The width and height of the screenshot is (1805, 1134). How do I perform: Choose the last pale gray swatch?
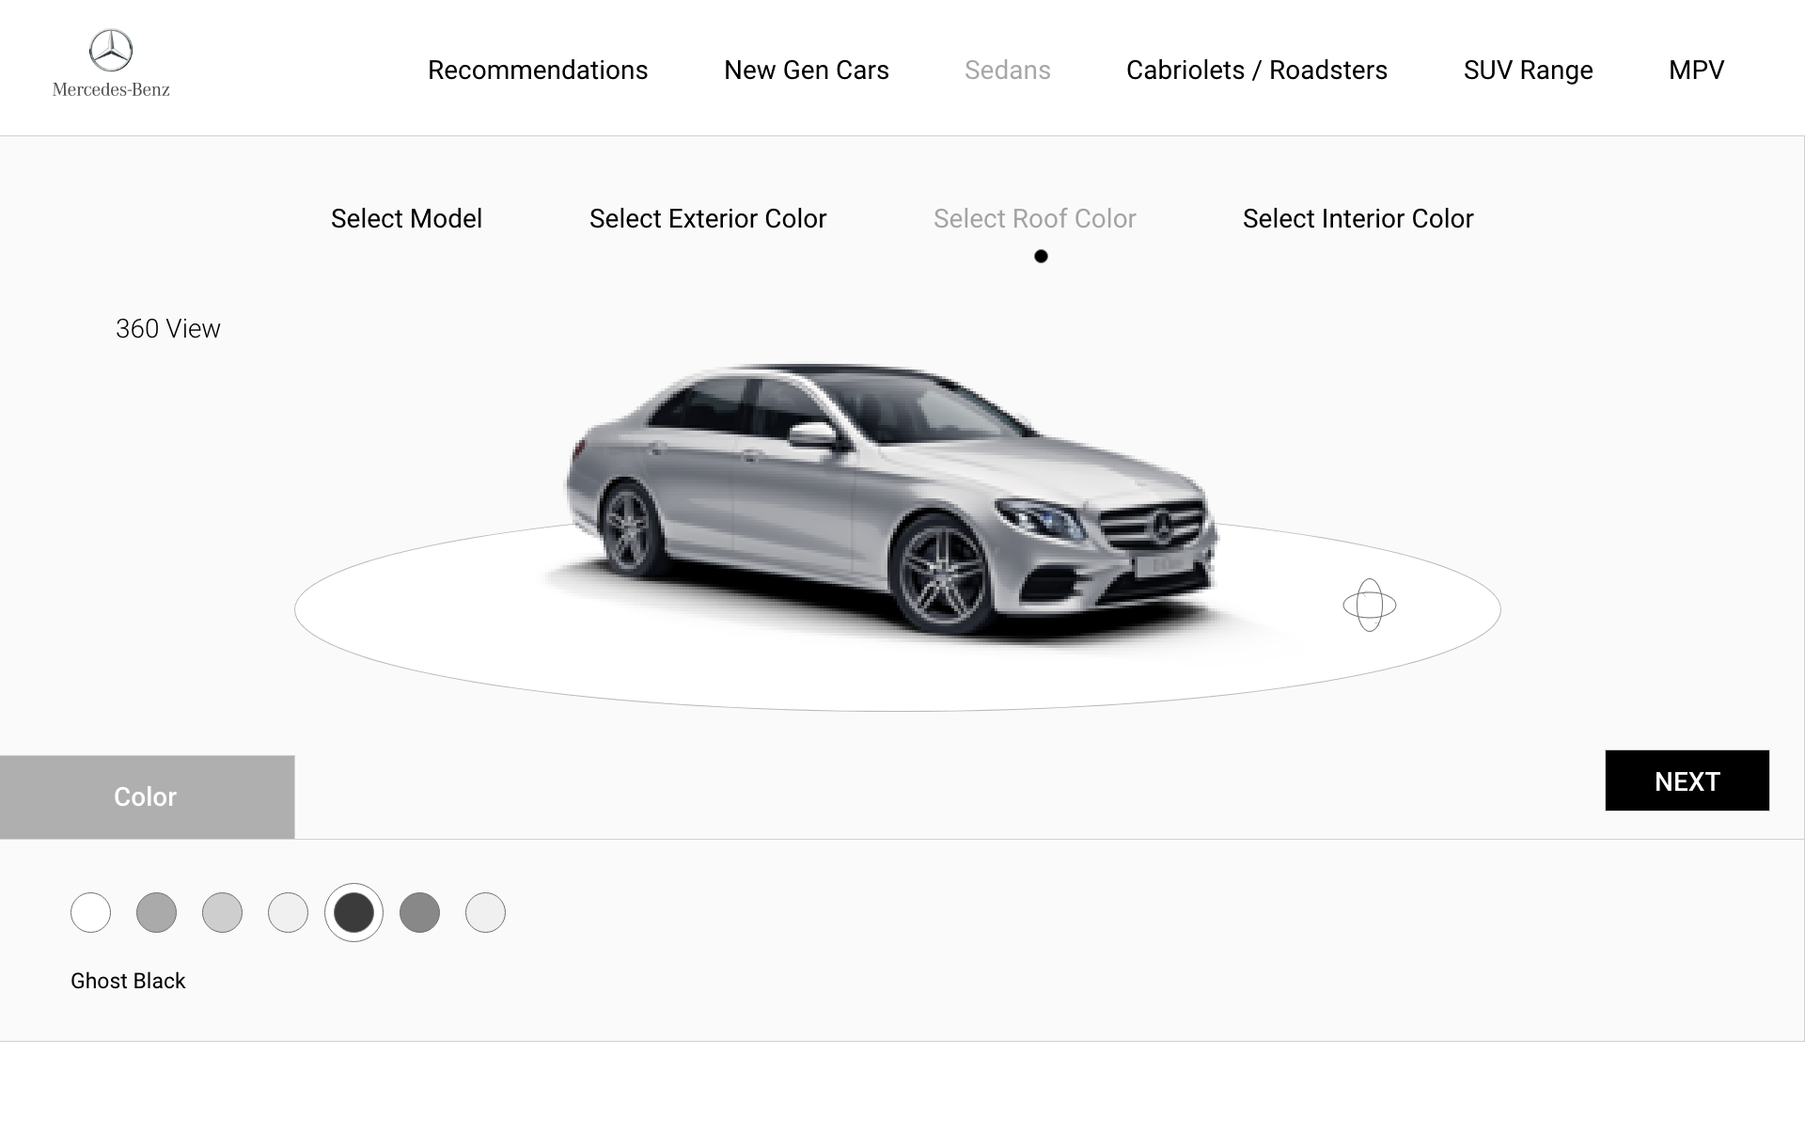pos(485,912)
